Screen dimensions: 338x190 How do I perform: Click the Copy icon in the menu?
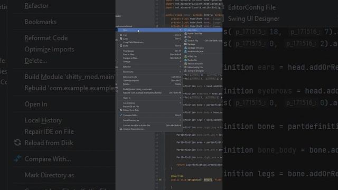(x=121, y=39)
